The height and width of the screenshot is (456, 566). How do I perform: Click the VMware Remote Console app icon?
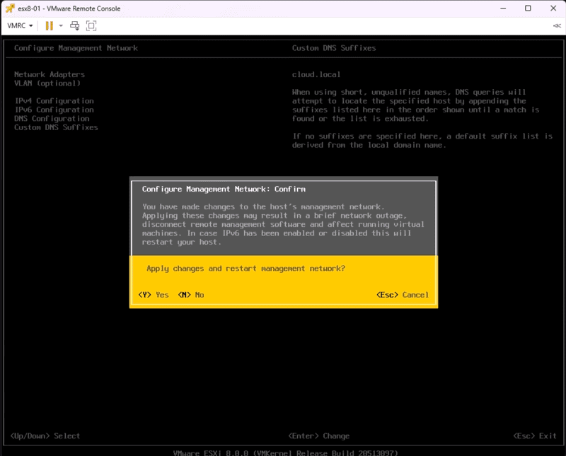click(x=10, y=8)
